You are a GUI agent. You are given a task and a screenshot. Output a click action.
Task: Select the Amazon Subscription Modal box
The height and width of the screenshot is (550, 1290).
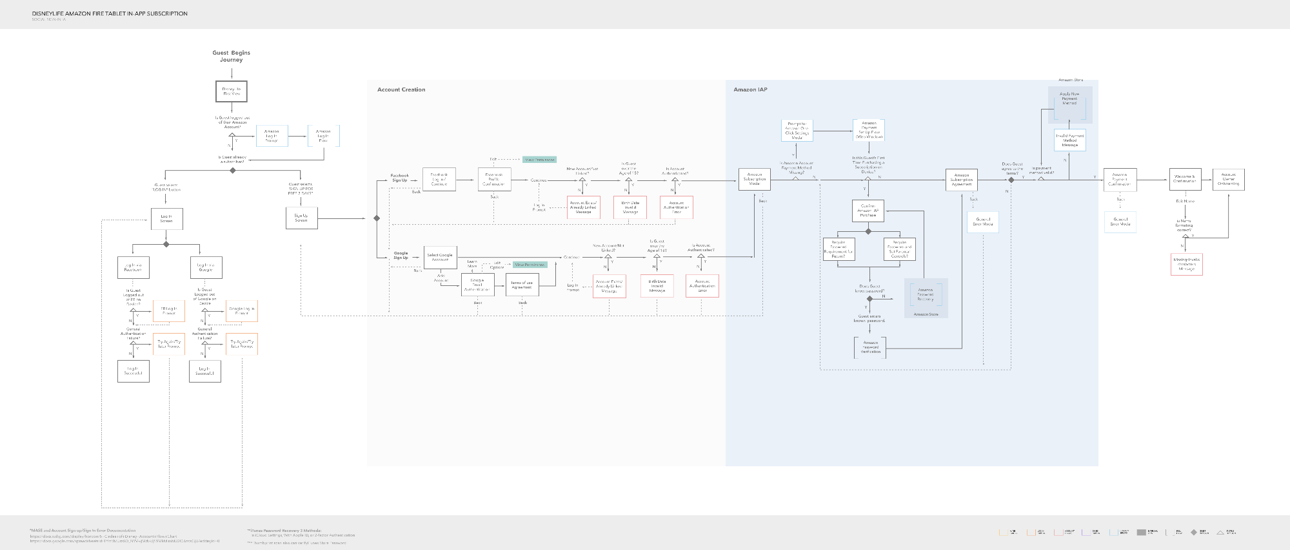(x=755, y=179)
